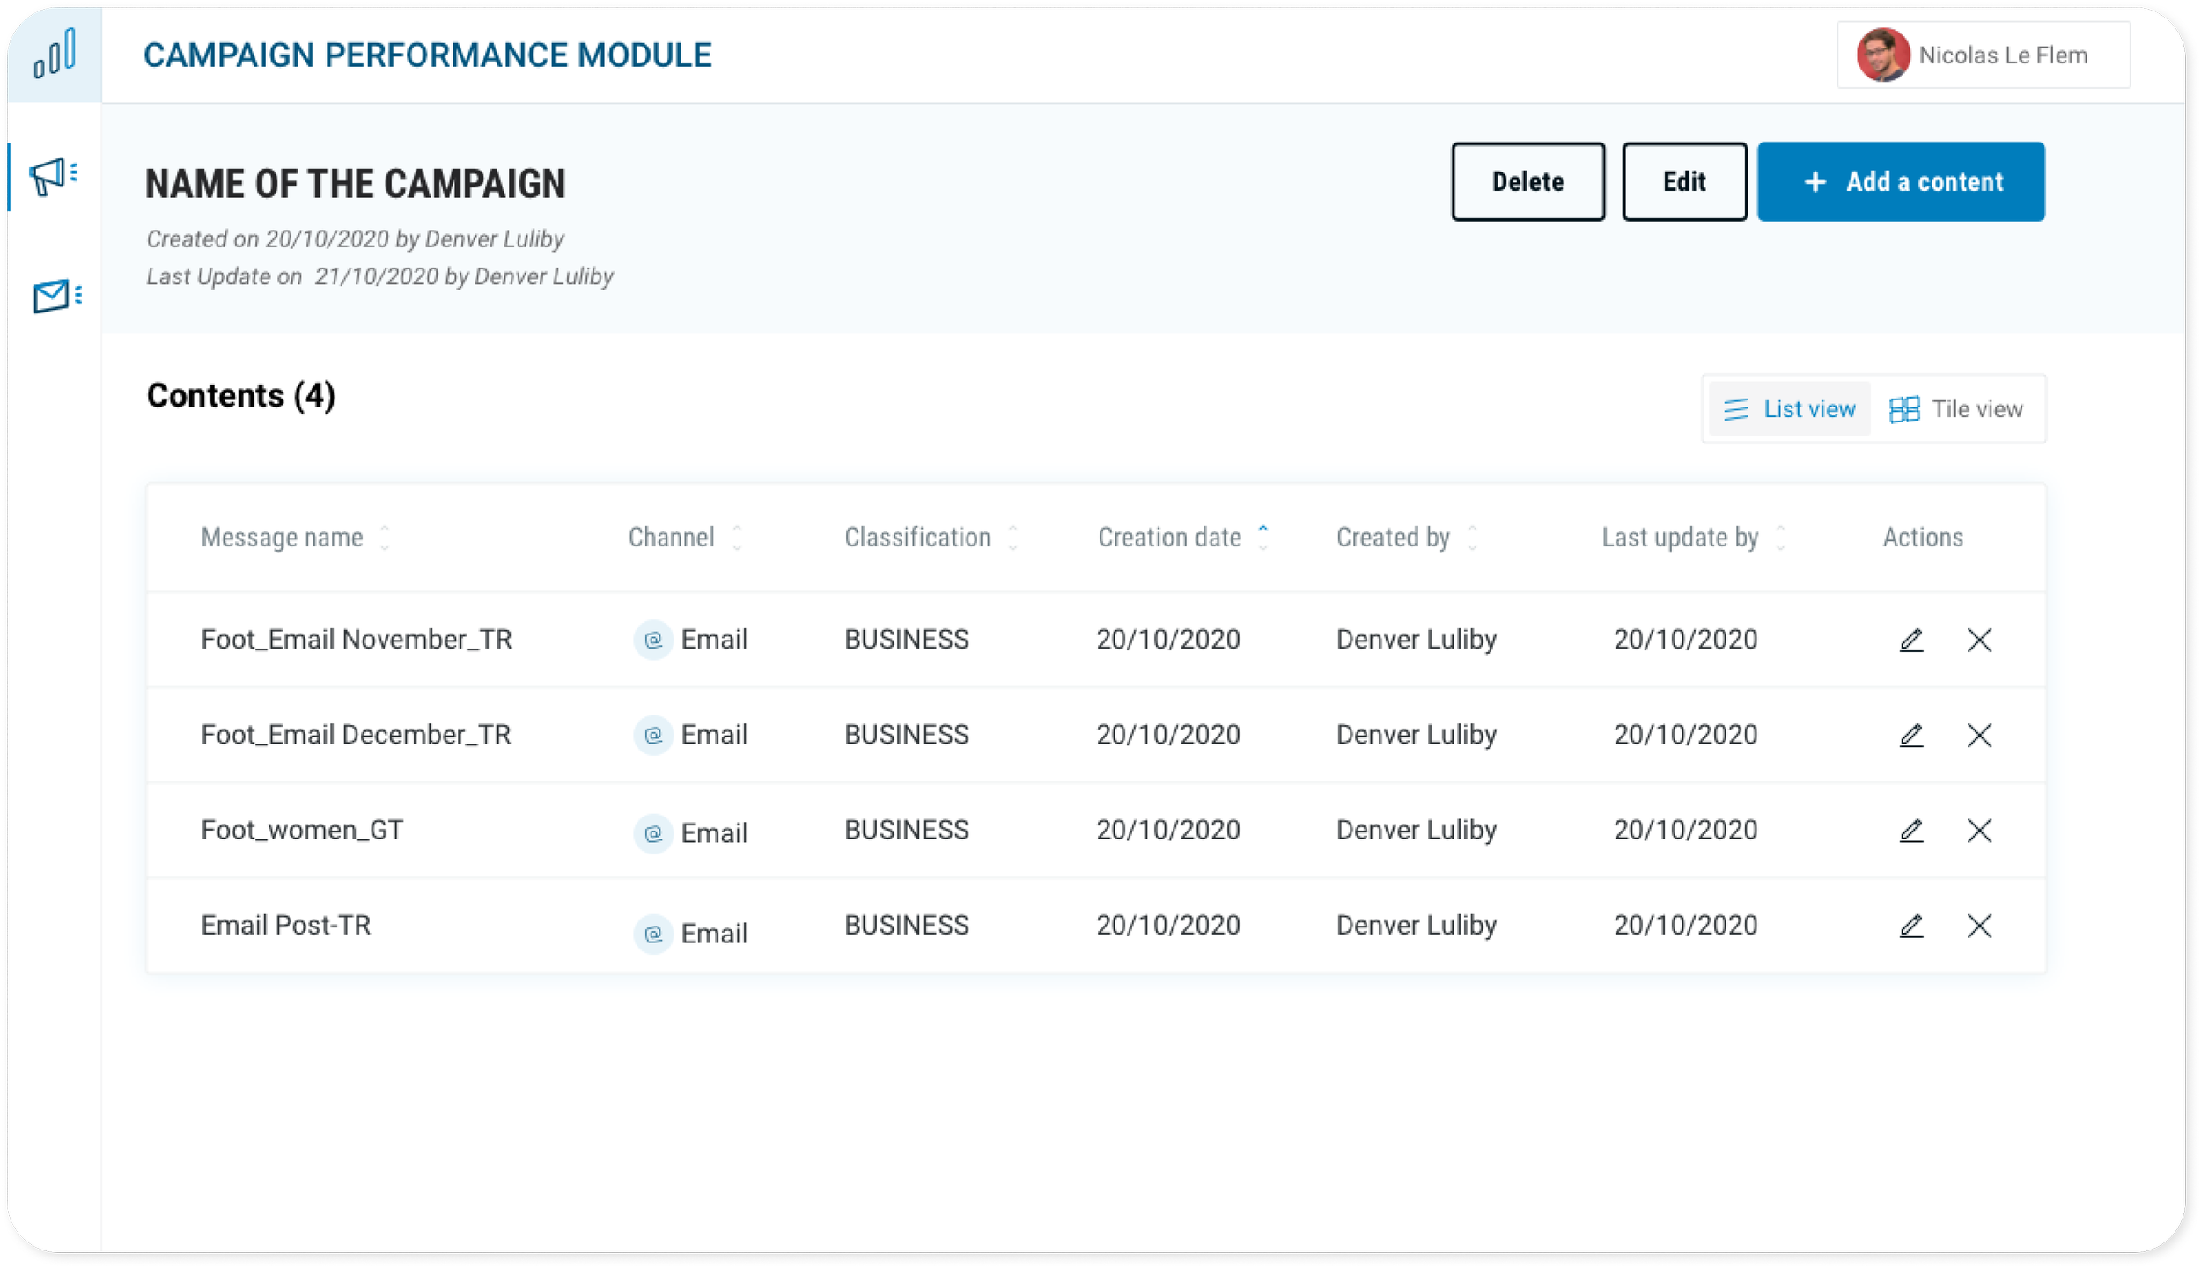
Task: Open Nicolas Le Flem user profile
Action: pyautogui.click(x=1983, y=55)
